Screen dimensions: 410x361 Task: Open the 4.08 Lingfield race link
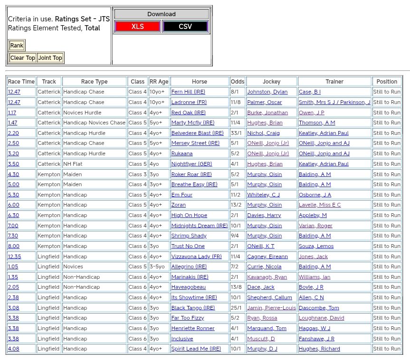pos(13,349)
